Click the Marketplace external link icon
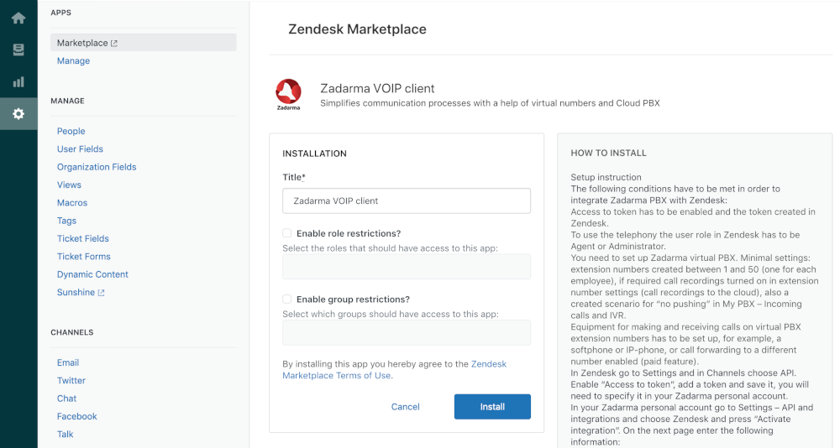The height and width of the screenshot is (448, 840). [114, 44]
